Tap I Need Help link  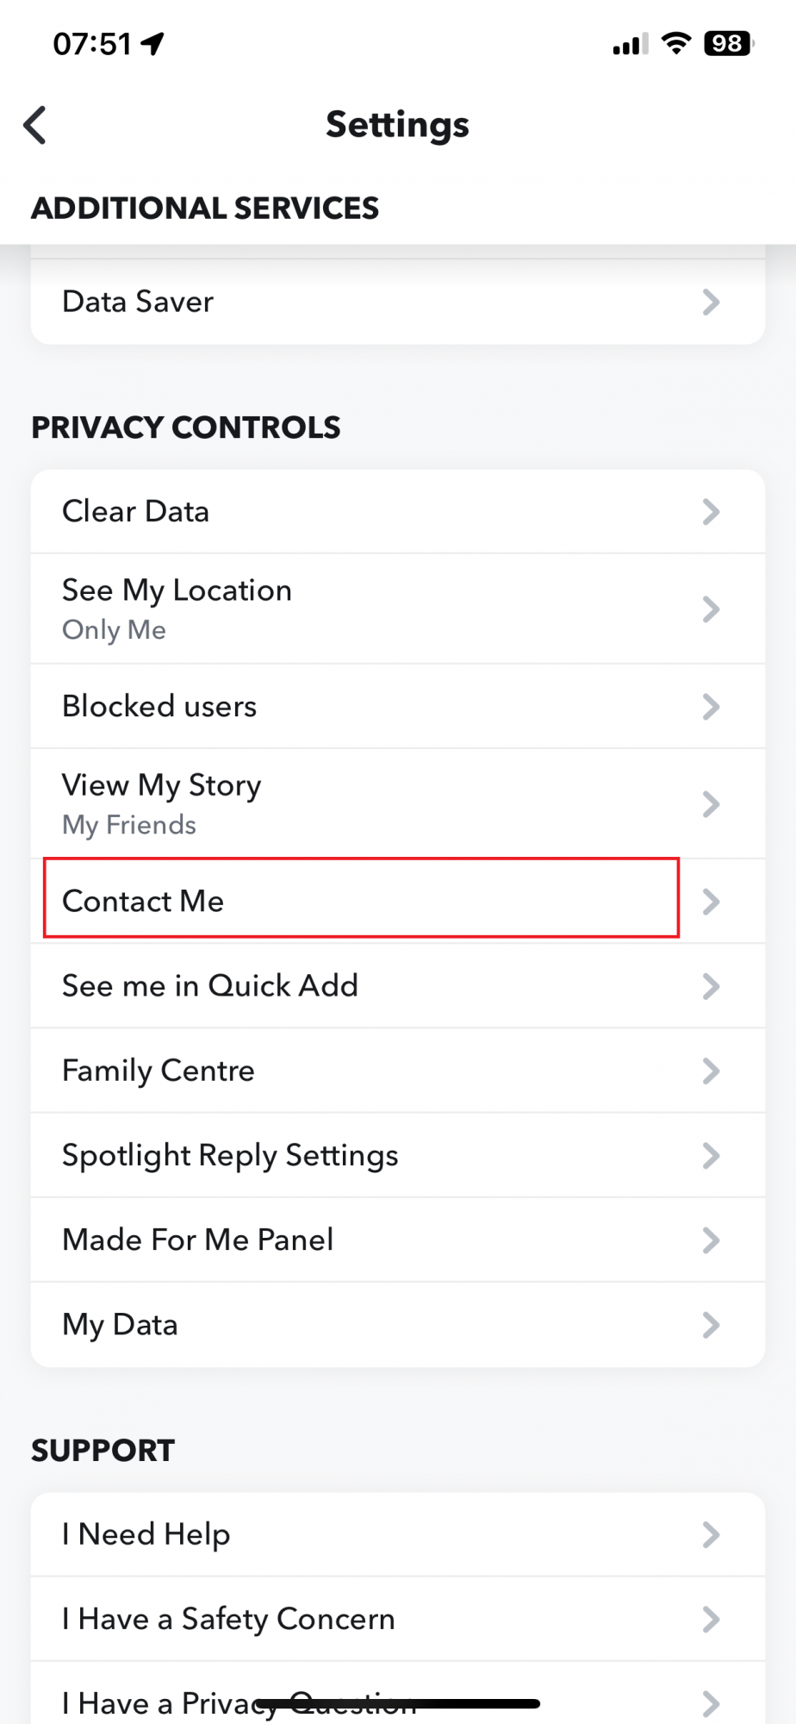point(398,1534)
